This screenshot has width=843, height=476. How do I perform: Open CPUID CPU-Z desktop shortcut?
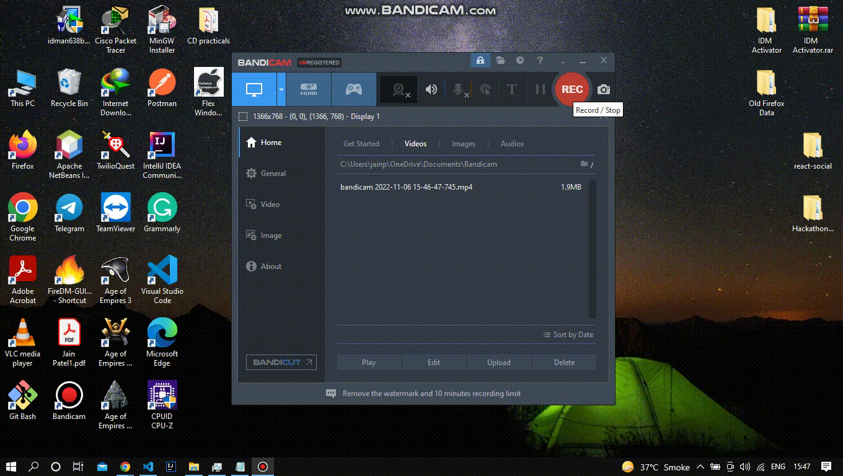point(162,405)
